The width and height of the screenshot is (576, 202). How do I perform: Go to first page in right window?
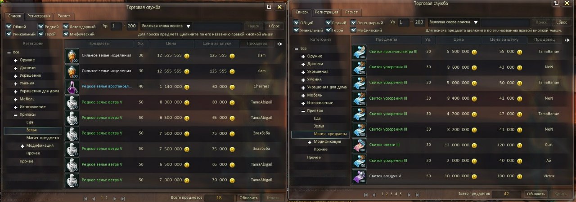pos(365,195)
